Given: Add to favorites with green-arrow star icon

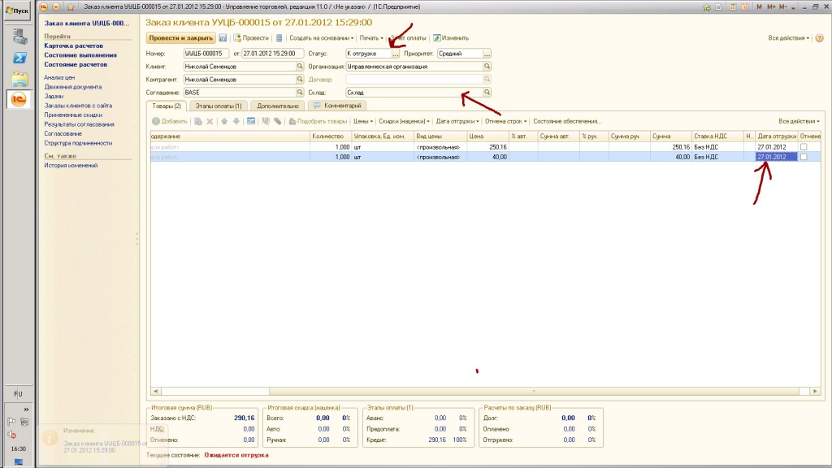Looking at the screenshot, I should (706, 6).
